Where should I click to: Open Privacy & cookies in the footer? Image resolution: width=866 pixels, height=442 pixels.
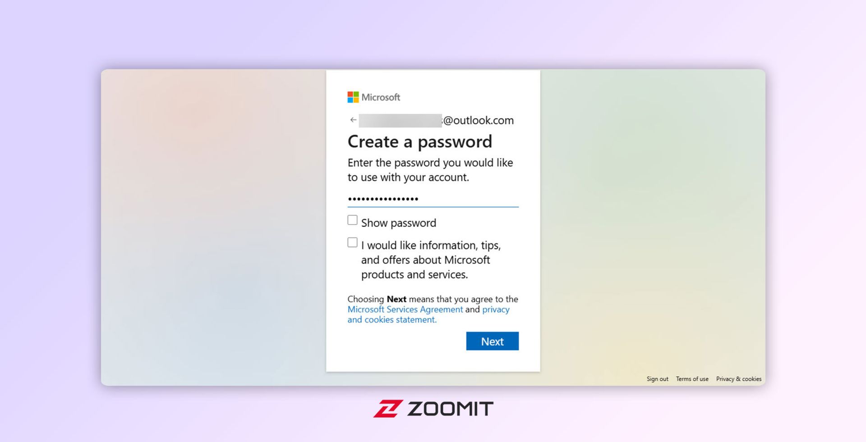click(738, 379)
